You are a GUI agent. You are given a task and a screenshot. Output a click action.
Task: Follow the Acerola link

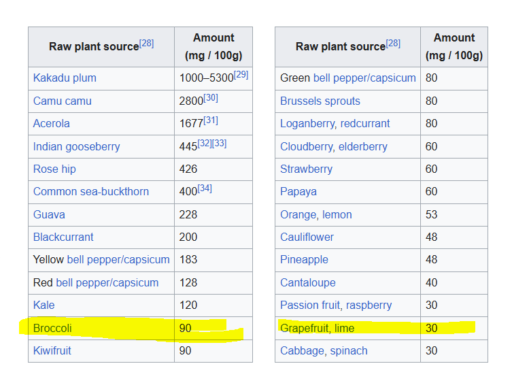point(52,124)
